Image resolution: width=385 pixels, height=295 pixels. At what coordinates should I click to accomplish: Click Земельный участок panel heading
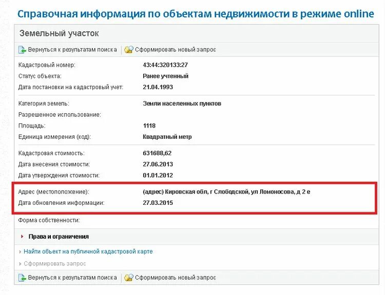click(59, 33)
